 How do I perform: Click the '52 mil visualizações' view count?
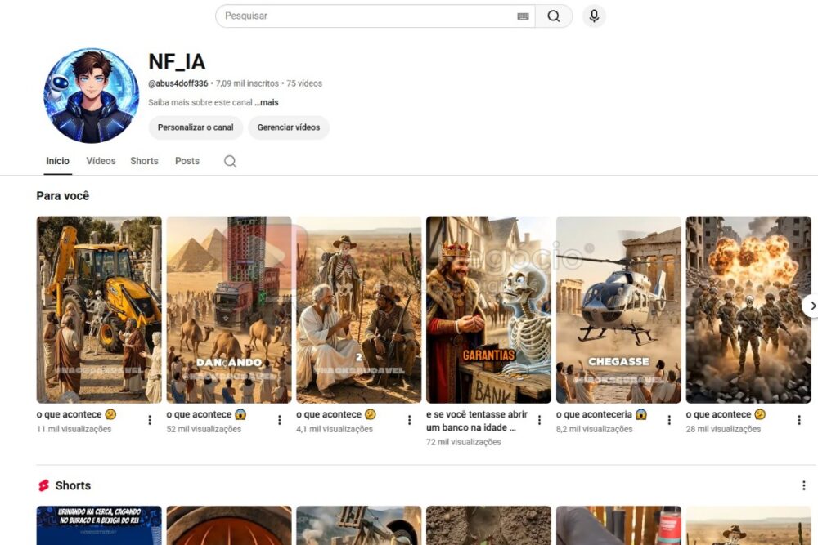204,429
